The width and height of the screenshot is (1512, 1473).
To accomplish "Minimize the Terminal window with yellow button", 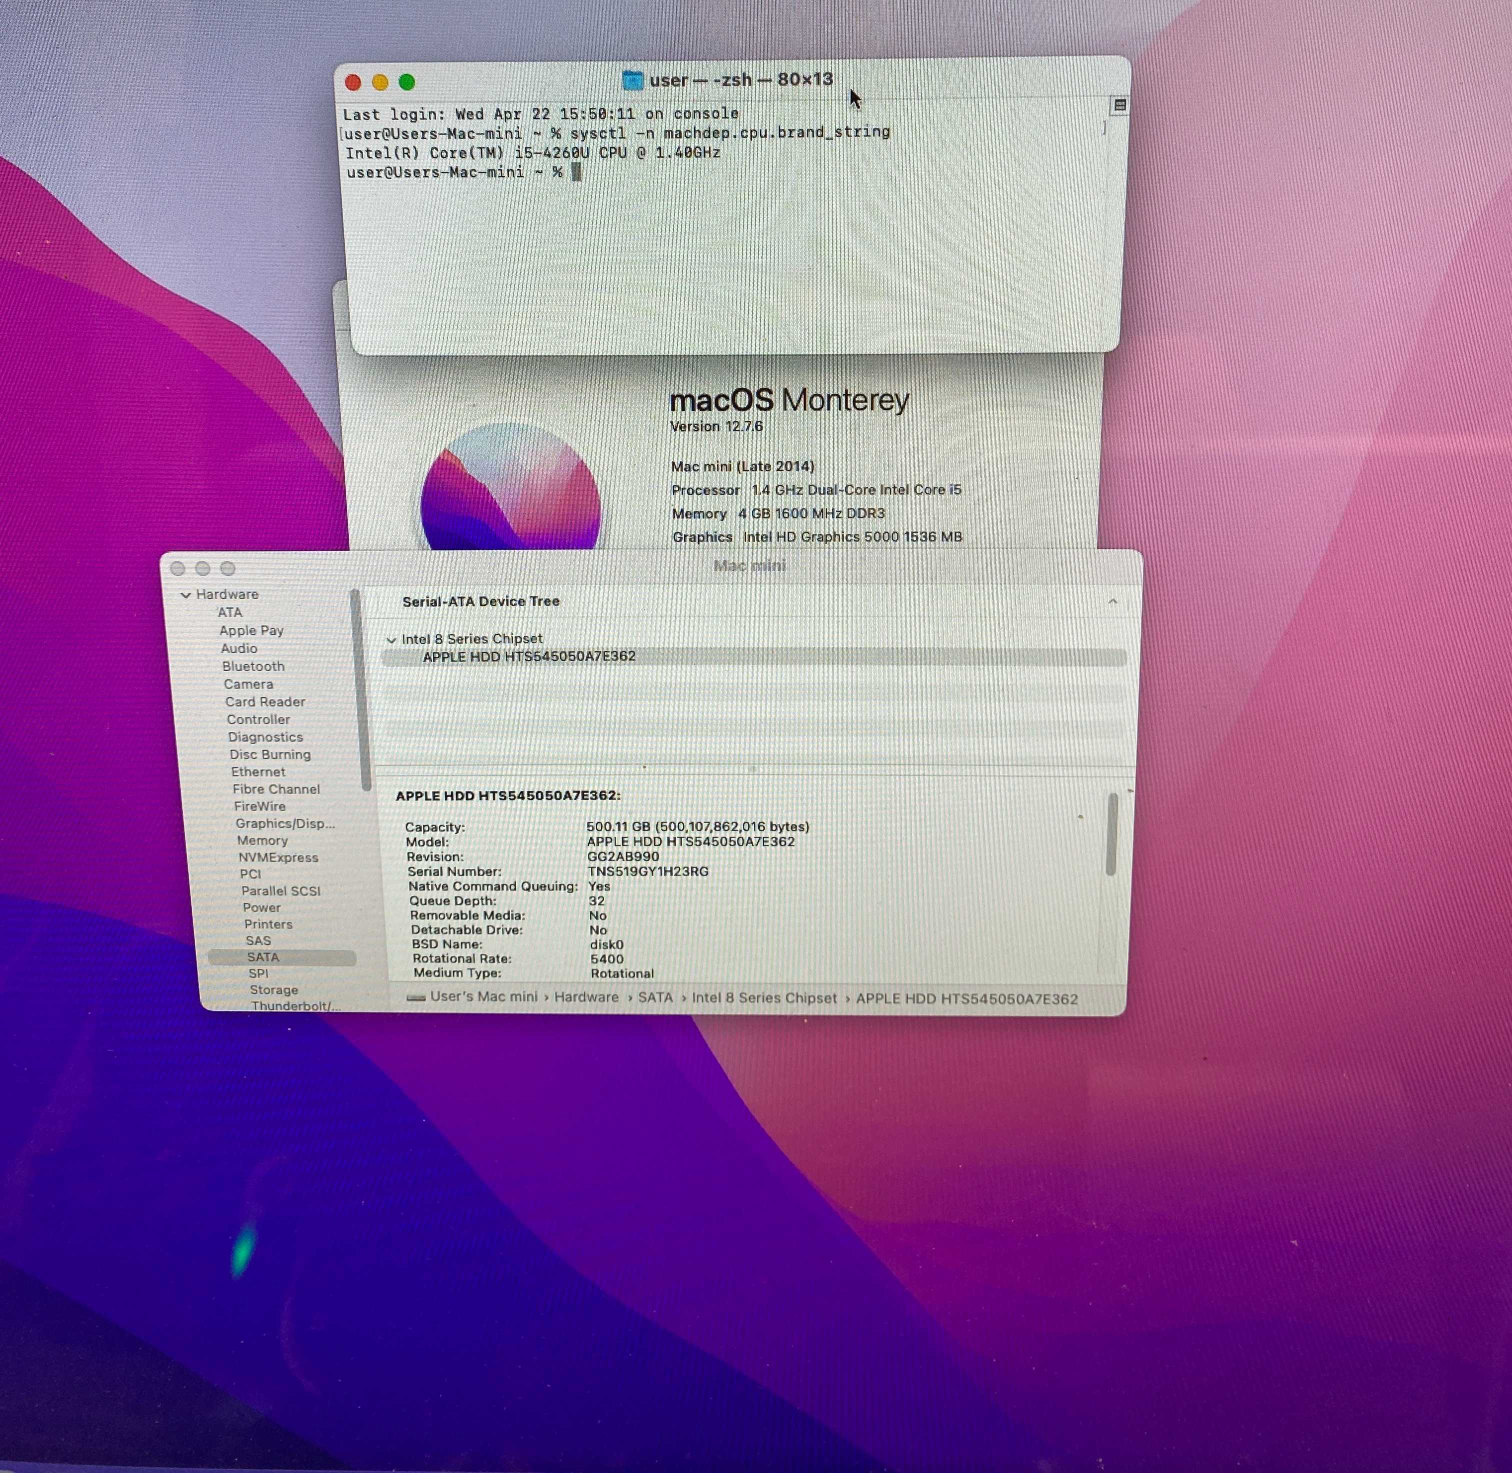I will (380, 82).
